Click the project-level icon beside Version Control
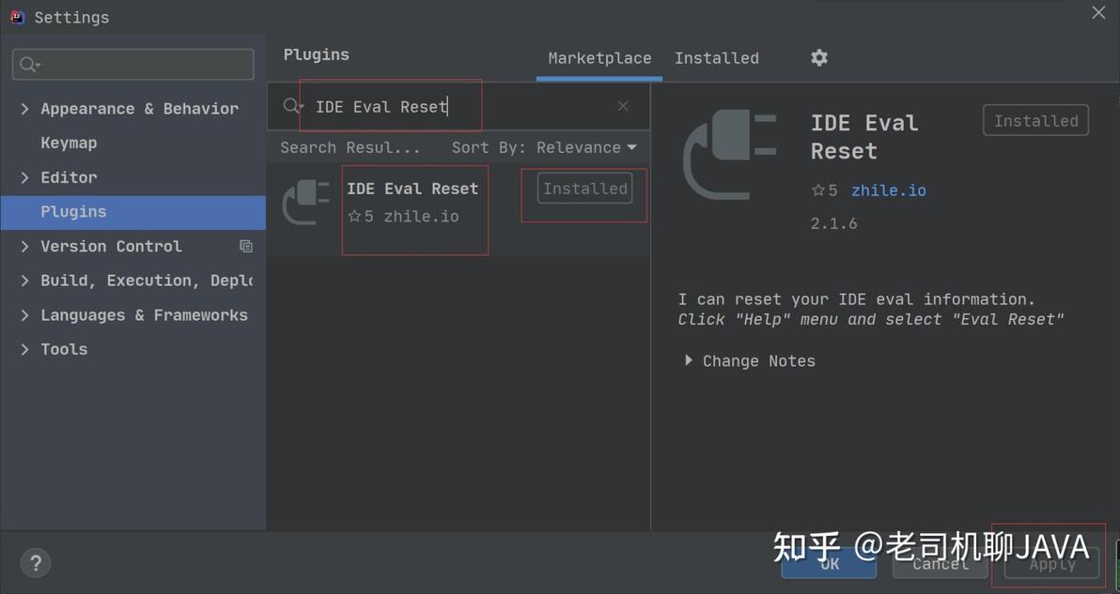This screenshot has height=594, width=1120. pos(246,246)
